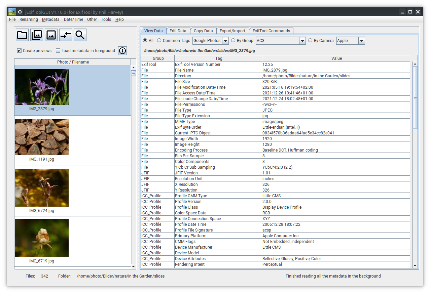Click the open folder icon
Image resolution: width=430 pixels, height=293 pixels.
[22, 35]
